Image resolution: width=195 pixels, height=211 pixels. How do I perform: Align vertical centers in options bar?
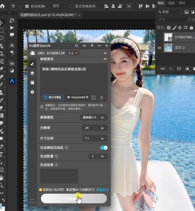(x=147, y=6)
